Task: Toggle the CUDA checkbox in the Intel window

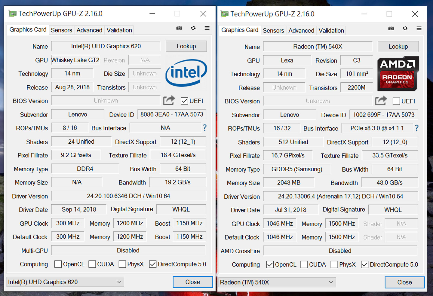Action: tap(92, 264)
